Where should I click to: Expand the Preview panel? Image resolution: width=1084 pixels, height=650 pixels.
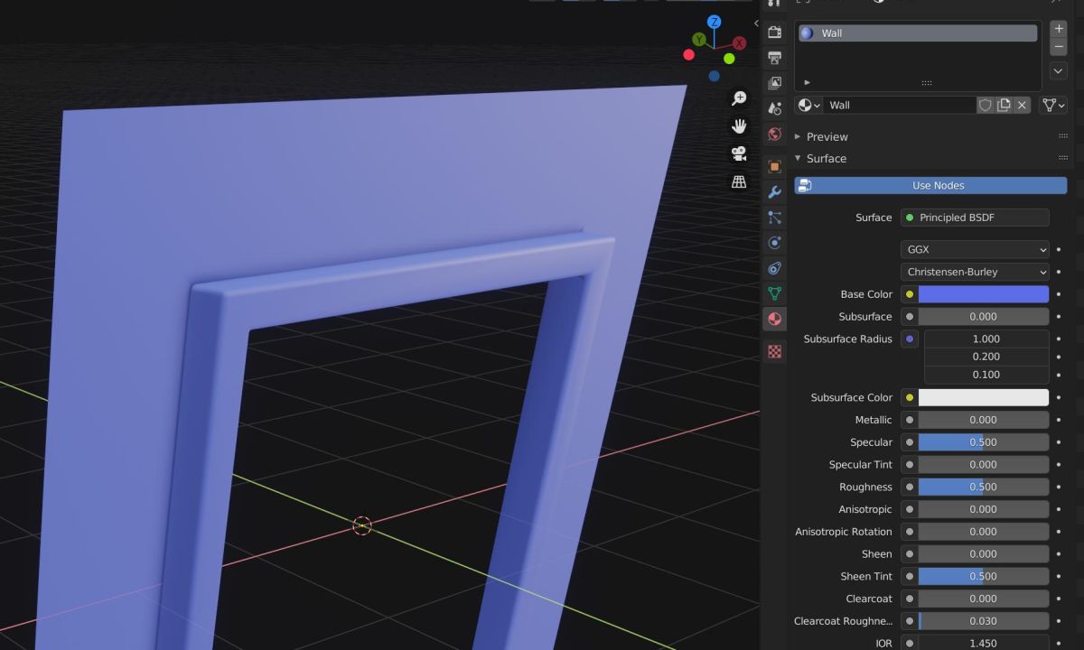(x=827, y=136)
